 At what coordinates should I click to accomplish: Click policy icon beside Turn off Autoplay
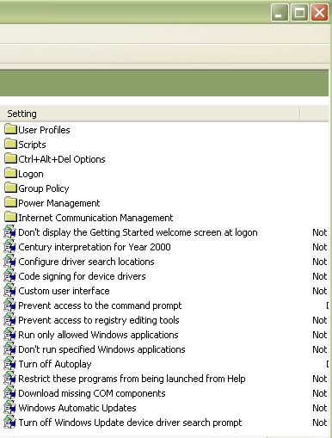[9, 364]
